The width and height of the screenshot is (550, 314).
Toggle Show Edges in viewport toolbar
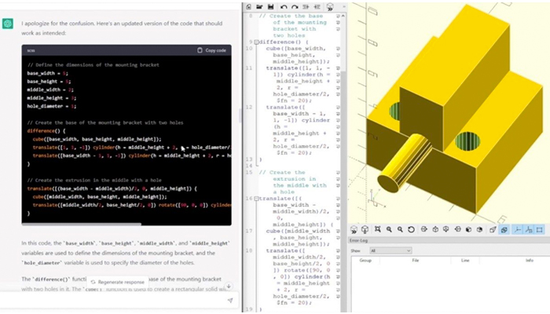point(540,229)
